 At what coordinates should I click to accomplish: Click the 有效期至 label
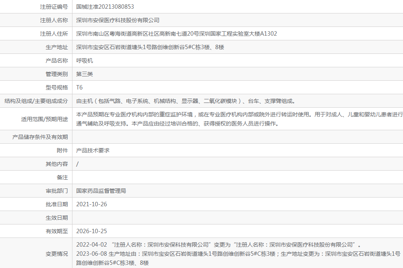(57, 231)
